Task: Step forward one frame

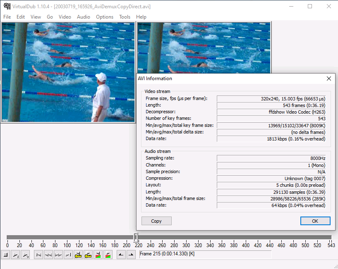Action: [58, 255]
